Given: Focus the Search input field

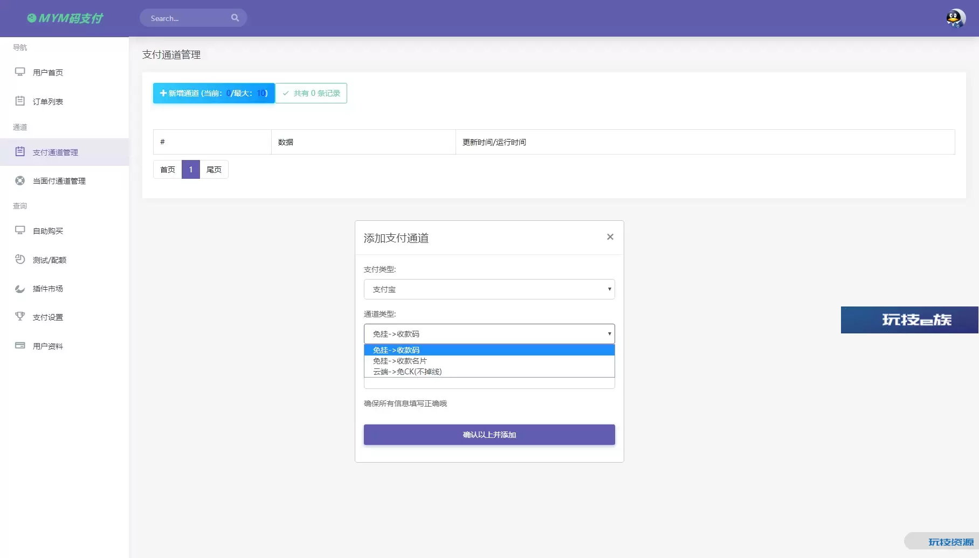Looking at the screenshot, I should pos(186,18).
